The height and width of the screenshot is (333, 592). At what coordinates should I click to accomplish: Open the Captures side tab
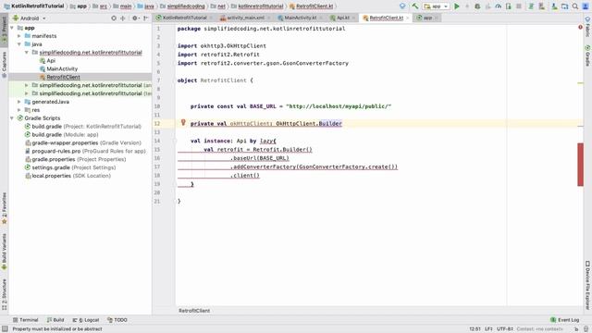pos(4,64)
